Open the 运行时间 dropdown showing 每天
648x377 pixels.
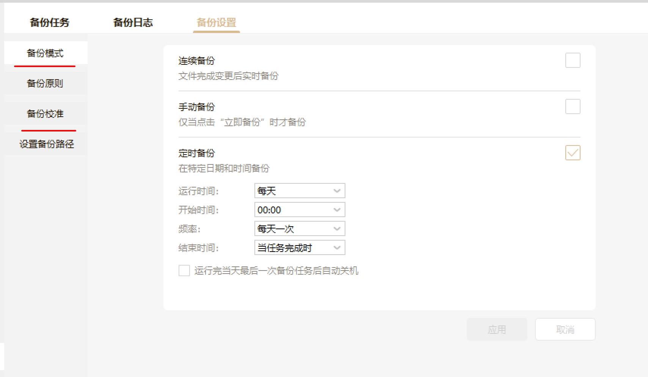[x=300, y=191]
